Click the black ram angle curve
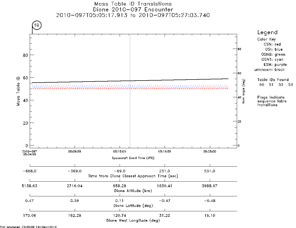This screenshot has width=296, height=228. [130, 81]
